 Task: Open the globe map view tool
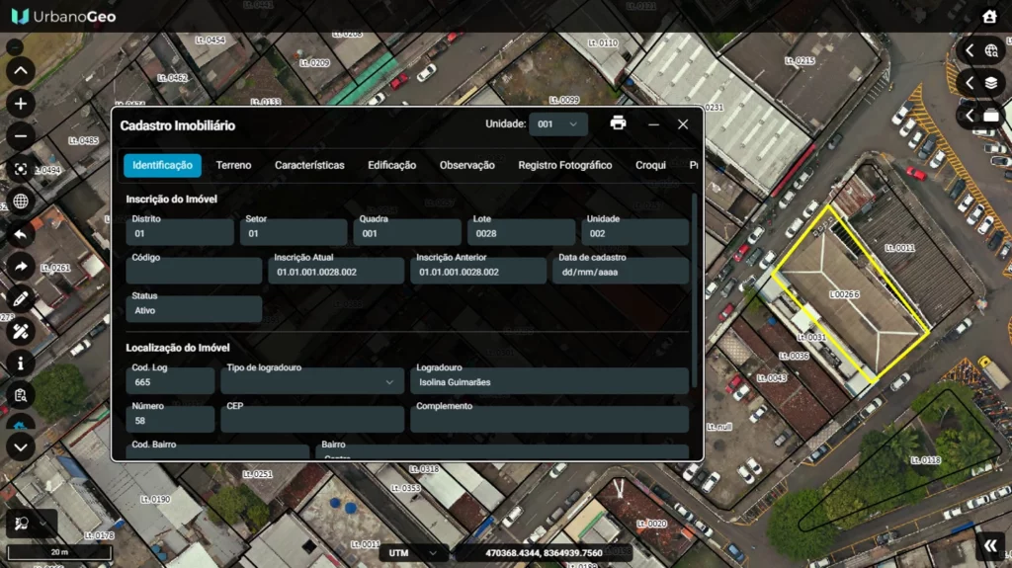tap(21, 202)
